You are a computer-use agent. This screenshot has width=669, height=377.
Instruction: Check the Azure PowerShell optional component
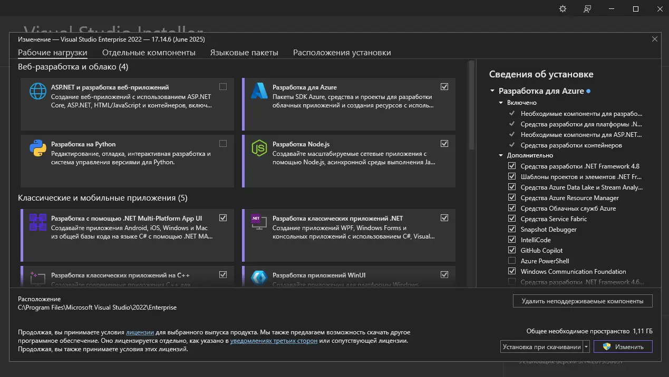[x=512, y=261]
